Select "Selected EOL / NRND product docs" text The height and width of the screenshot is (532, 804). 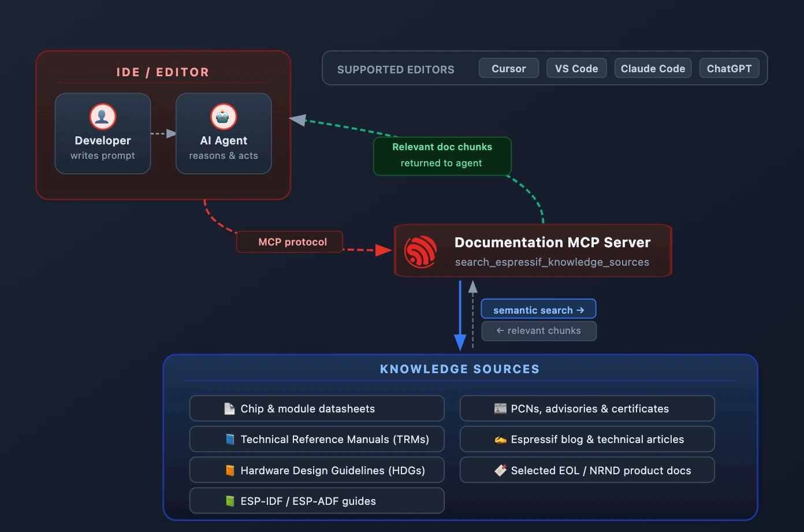[x=601, y=471]
